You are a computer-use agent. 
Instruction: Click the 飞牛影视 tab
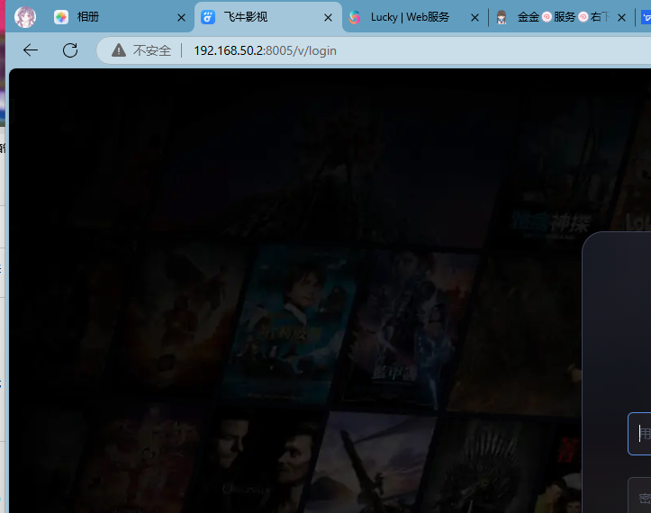pyautogui.click(x=267, y=17)
